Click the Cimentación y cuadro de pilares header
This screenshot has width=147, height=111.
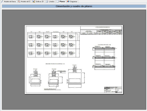[74, 6]
